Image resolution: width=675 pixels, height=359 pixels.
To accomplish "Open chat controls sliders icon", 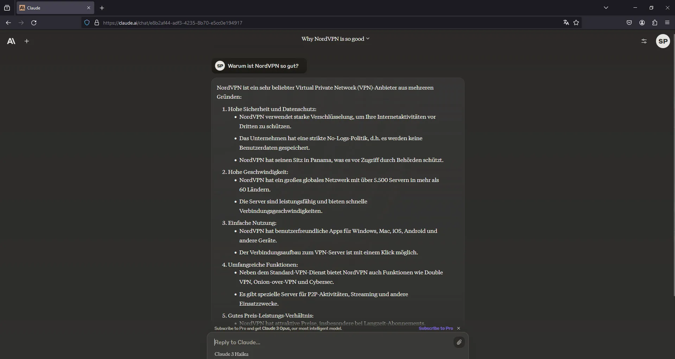I will [x=644, y=41].
